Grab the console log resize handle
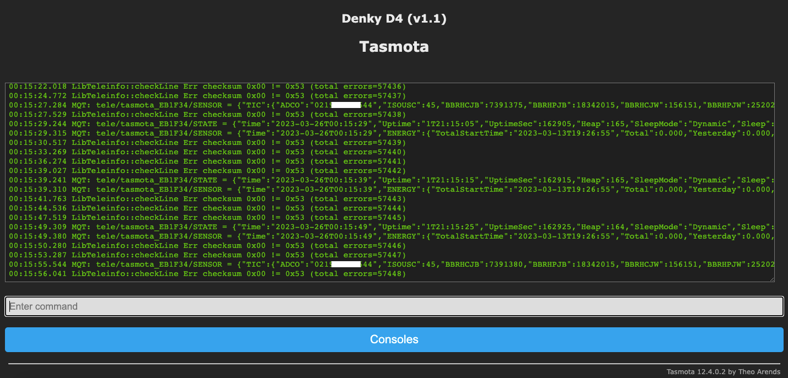The image size is (788, 378). coord(771,279)
